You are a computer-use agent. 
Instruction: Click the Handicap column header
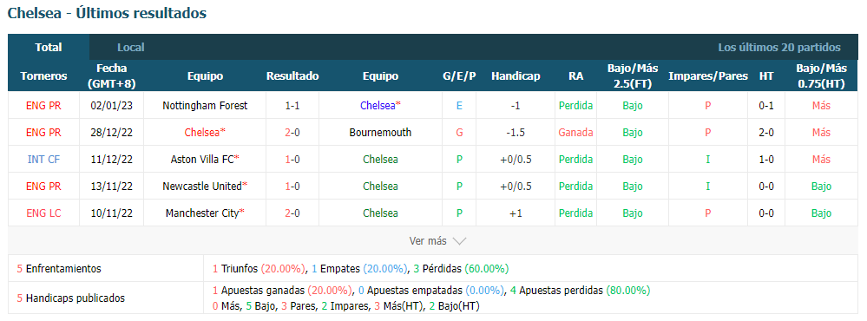tap(516, 76)
